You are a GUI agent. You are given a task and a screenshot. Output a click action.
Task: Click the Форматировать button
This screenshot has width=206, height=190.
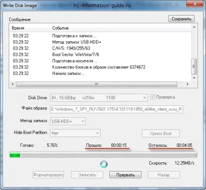pos(48,175)
